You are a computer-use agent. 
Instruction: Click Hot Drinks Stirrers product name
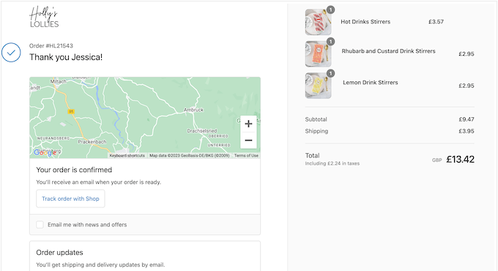point(365,21)
